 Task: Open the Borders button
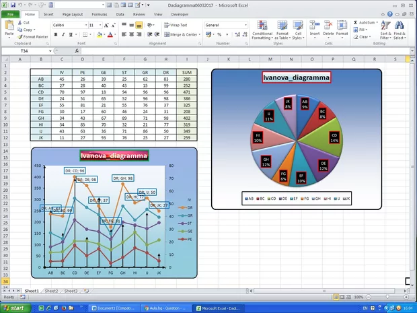(85, 34)
